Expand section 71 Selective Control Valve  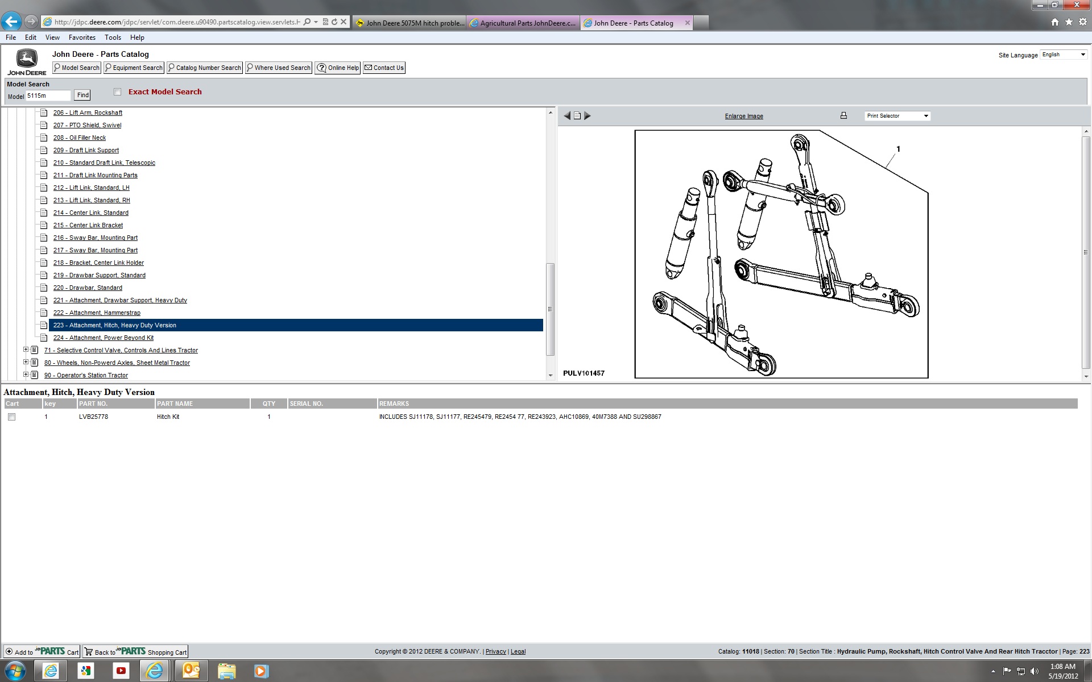click(26, 350)
